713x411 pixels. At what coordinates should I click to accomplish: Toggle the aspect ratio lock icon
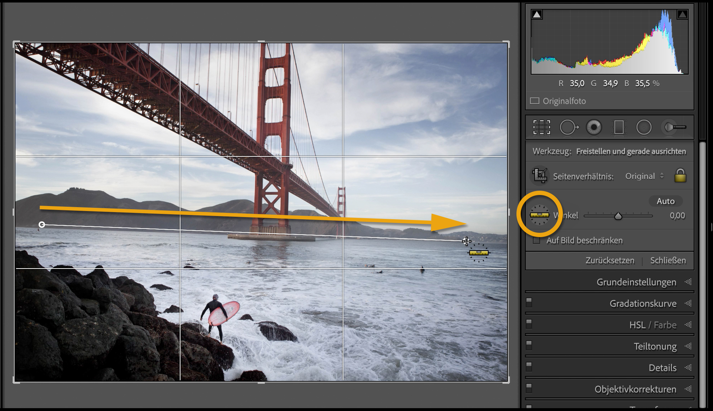(680, 176)
